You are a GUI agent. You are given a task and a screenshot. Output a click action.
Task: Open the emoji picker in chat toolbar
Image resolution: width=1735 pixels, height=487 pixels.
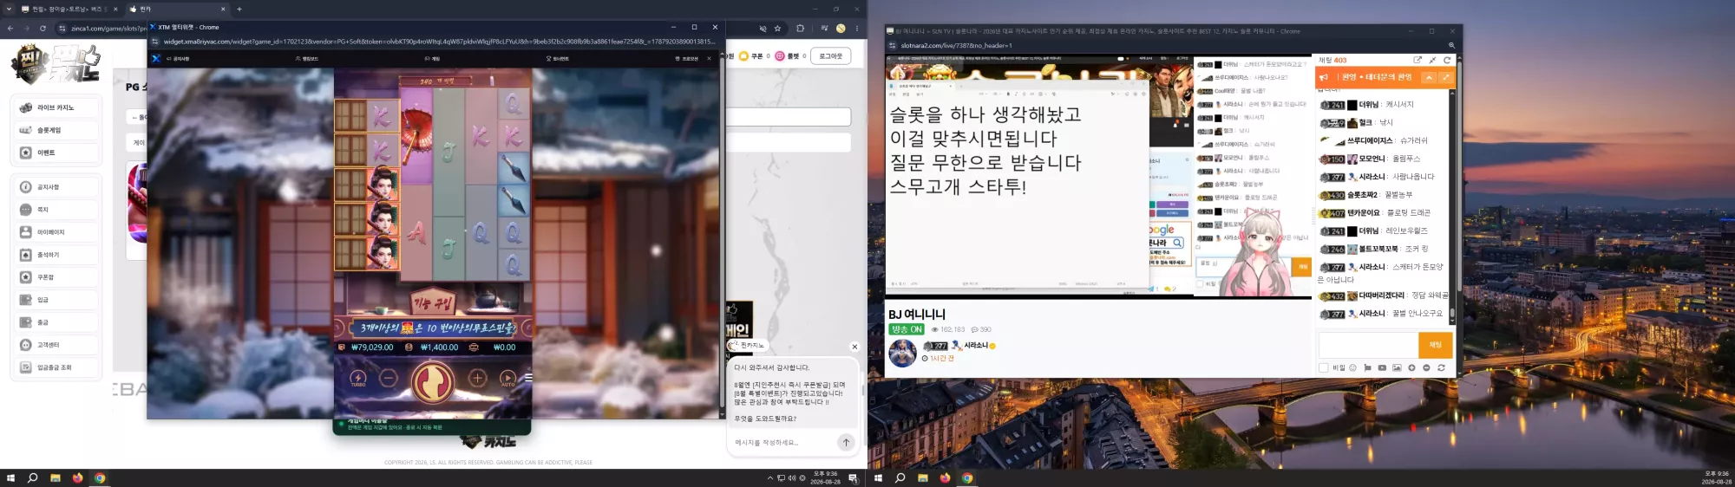[x=1352, y=367]
